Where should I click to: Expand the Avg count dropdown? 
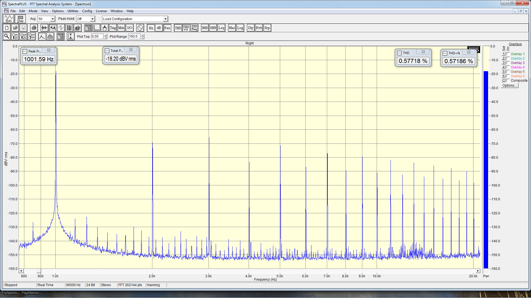click(x=53, y=19)
